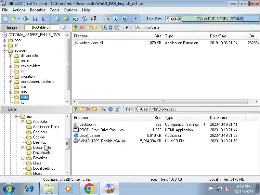
Task: Click the image tree scroll down arrow
Action: (x=67, y=101)
